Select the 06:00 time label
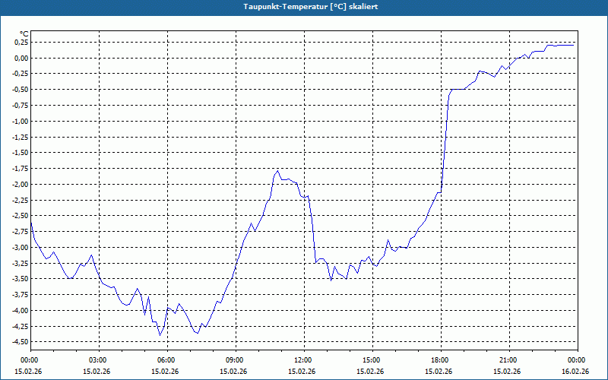This screenshot has width=608, height=380. [x=167, y=360]
